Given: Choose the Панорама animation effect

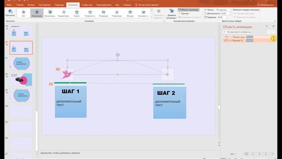Looking at the screenshot, I should pyautogui.click(x=104, y=13).
